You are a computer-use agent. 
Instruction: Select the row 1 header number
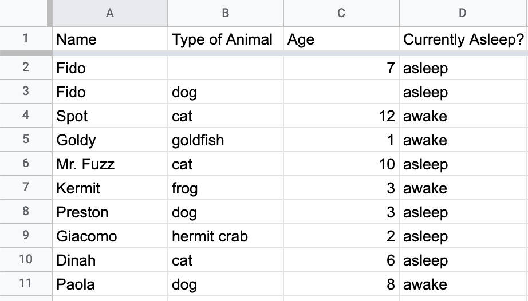coord(25,39)
